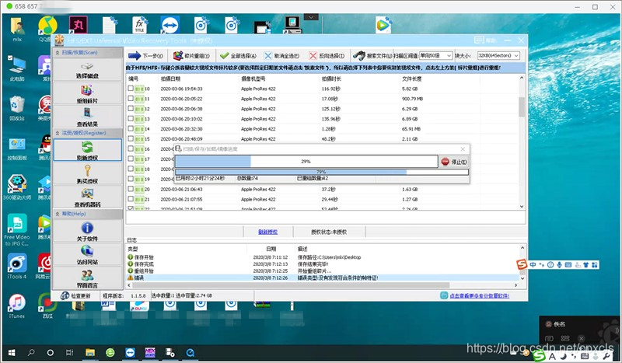Select log row 保存完成
Image resolution: width=622 pixels, height=363 pixels.
(322, 264)
